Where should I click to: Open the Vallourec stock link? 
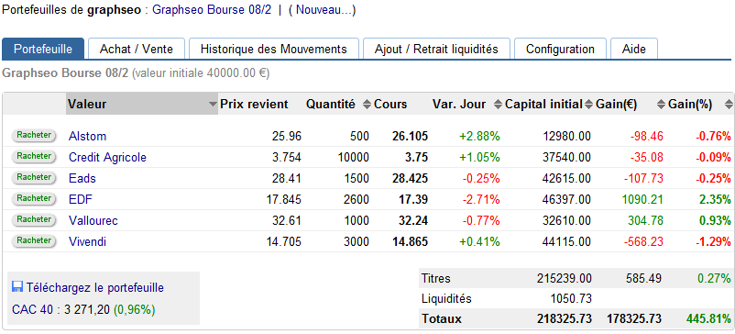[93, 220]
